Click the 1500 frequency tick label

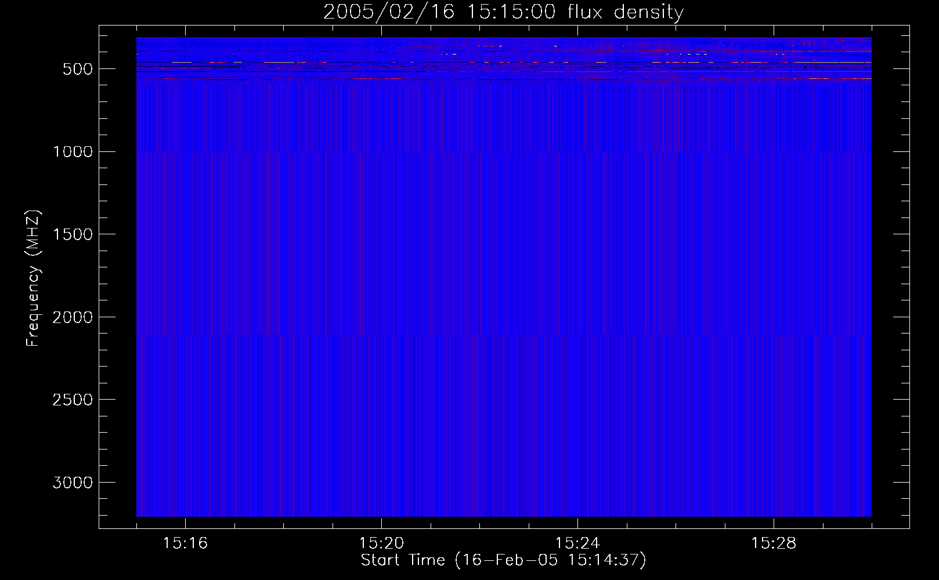point(73,234)
